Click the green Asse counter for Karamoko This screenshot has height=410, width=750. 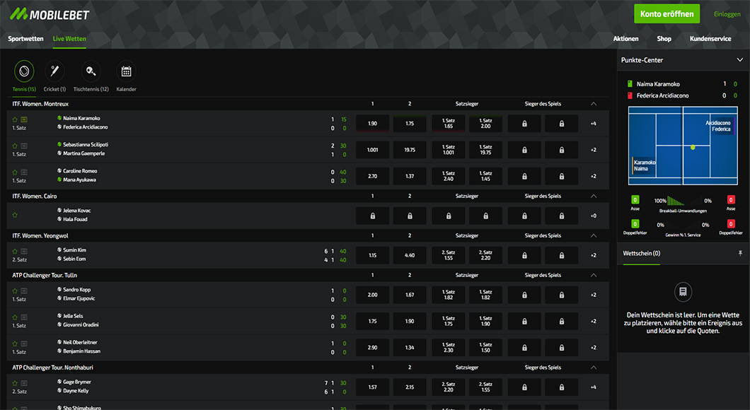[x=635, y=200]
